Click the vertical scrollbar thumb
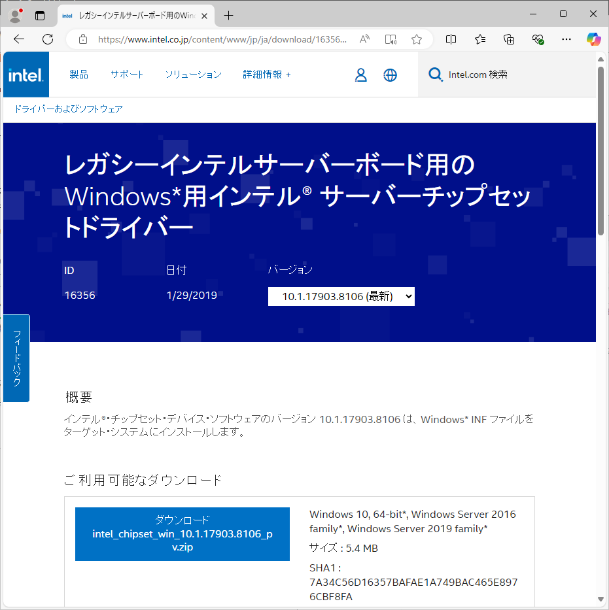 click(601, 151)
